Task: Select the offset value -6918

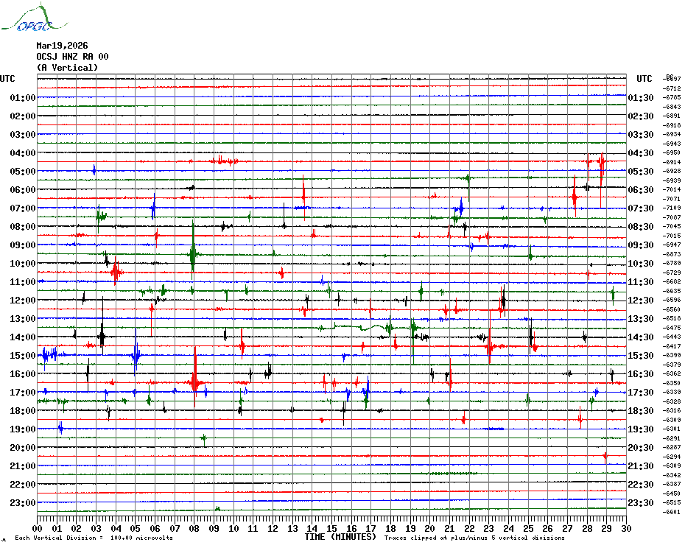Action: (672, 125)
